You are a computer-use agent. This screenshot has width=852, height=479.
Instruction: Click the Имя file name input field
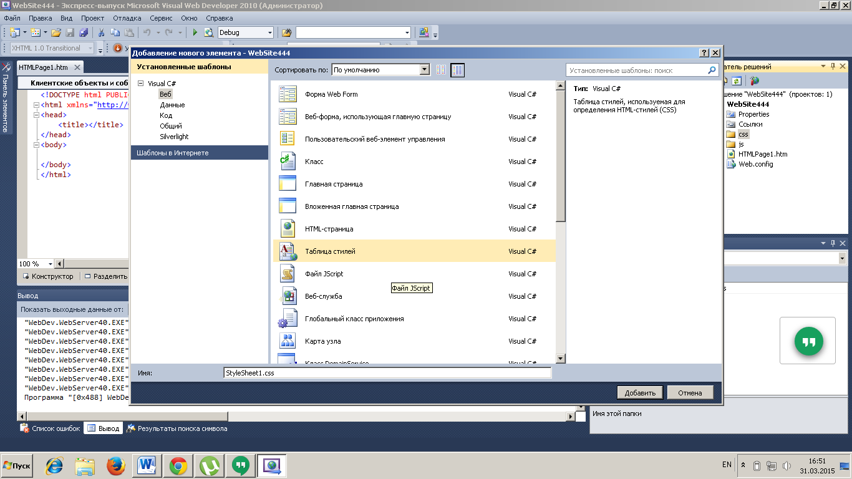387,373
